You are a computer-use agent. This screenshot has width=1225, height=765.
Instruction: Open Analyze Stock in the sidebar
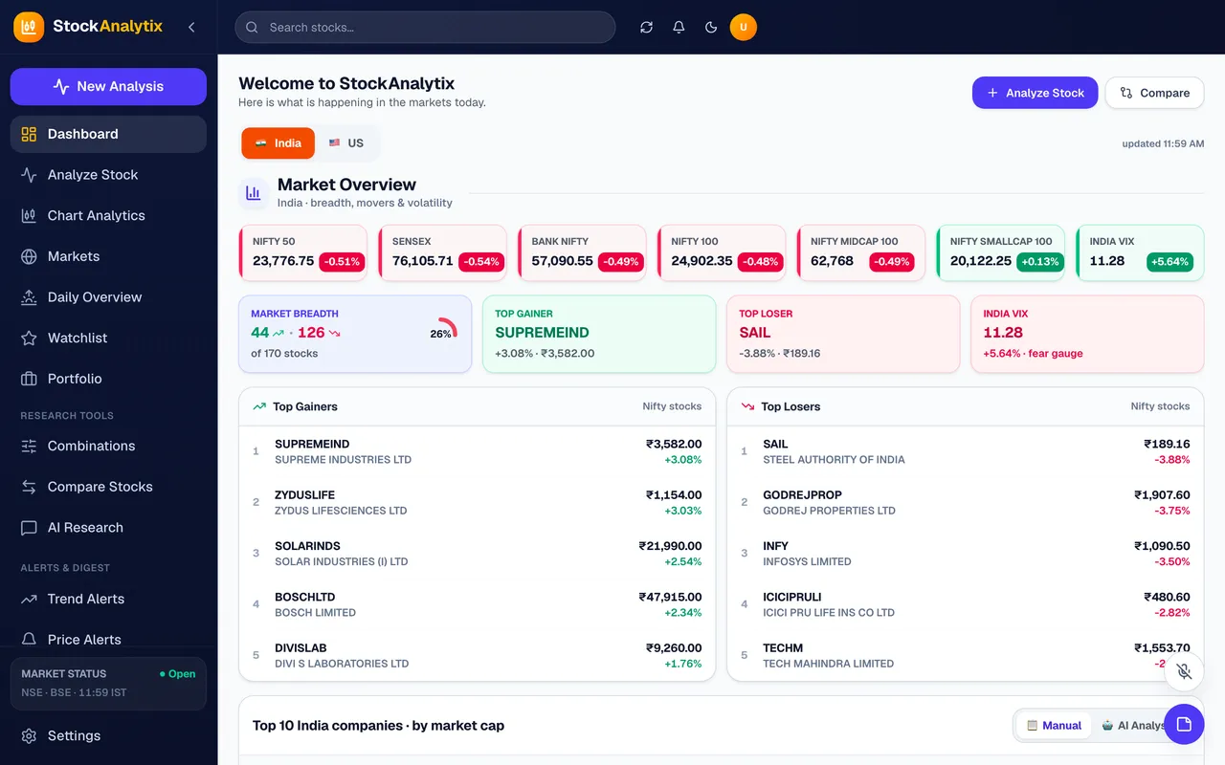click(x=108, y=175)
